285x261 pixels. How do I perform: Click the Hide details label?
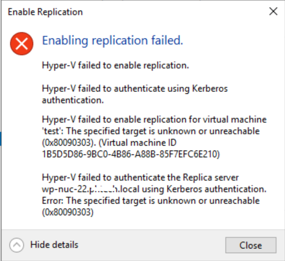click(x=54, y=245)
